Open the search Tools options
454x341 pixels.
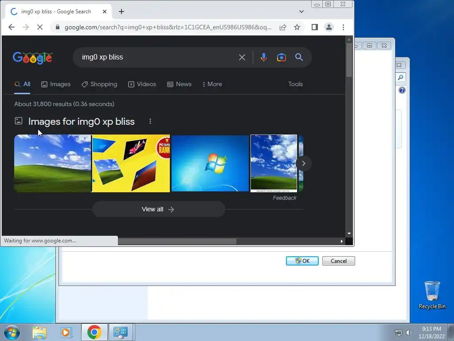pos(295,84)
